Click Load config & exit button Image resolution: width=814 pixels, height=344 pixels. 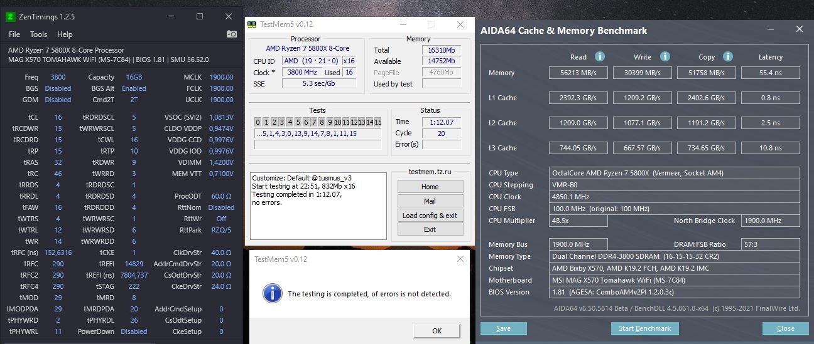[430, 216]
